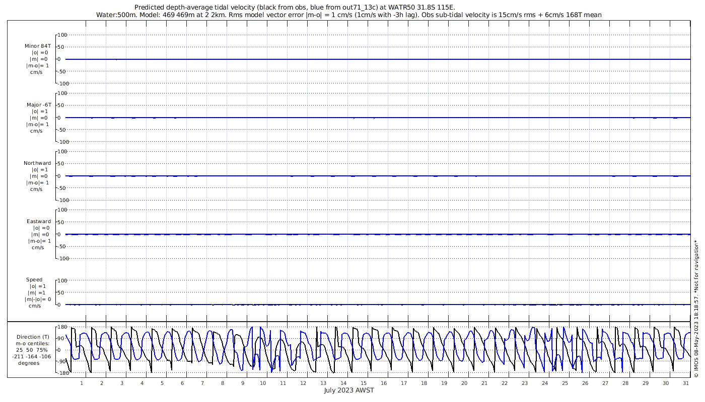Click day 25 on the x-axis
This screenshot has width=705, height=402.
(x=565, y=383)
